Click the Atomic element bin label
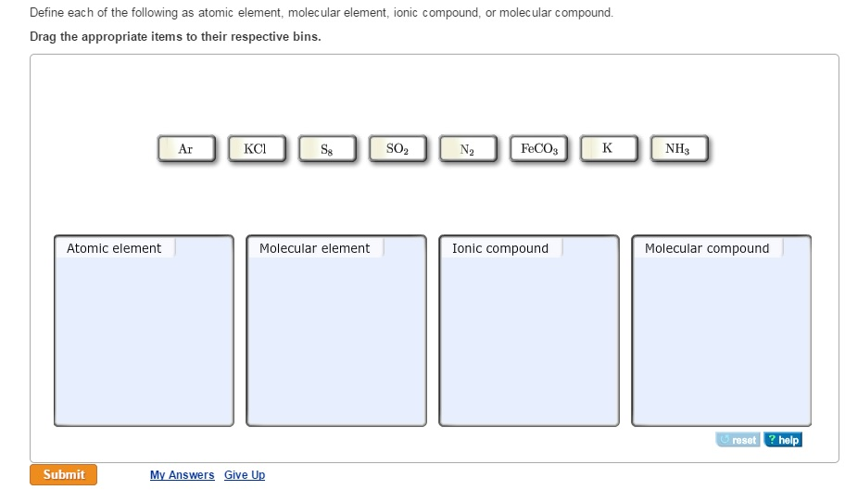This screenshot has width=845, height=490. click(x=114, y=248)
